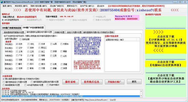
Task: Check the 湖北 checkbox
Action: tap(29, 60)
